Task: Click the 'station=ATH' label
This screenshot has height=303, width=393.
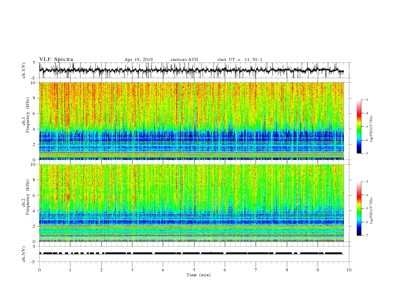Action: (x=184, y=59)
